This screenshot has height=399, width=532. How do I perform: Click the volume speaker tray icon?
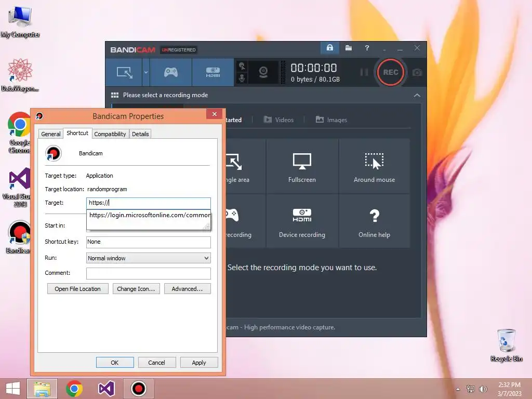tap(483, 389)
